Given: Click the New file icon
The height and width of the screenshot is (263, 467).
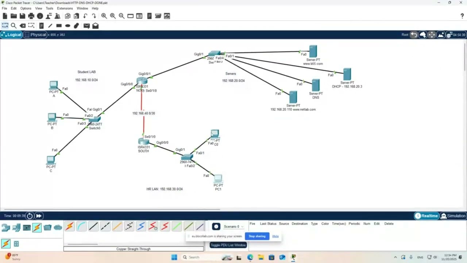Looking at the screenshot, I should point(5,16).
